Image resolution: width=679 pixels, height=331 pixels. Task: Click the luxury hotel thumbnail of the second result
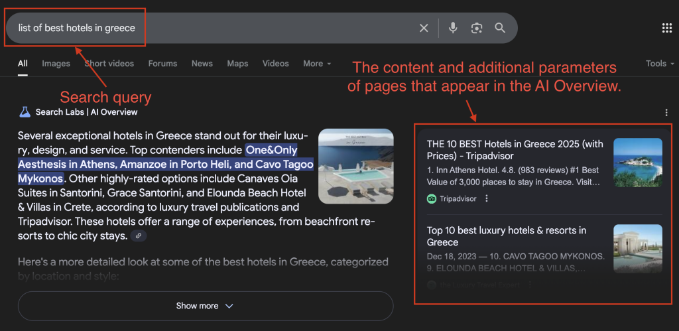(x=638, y=249)
